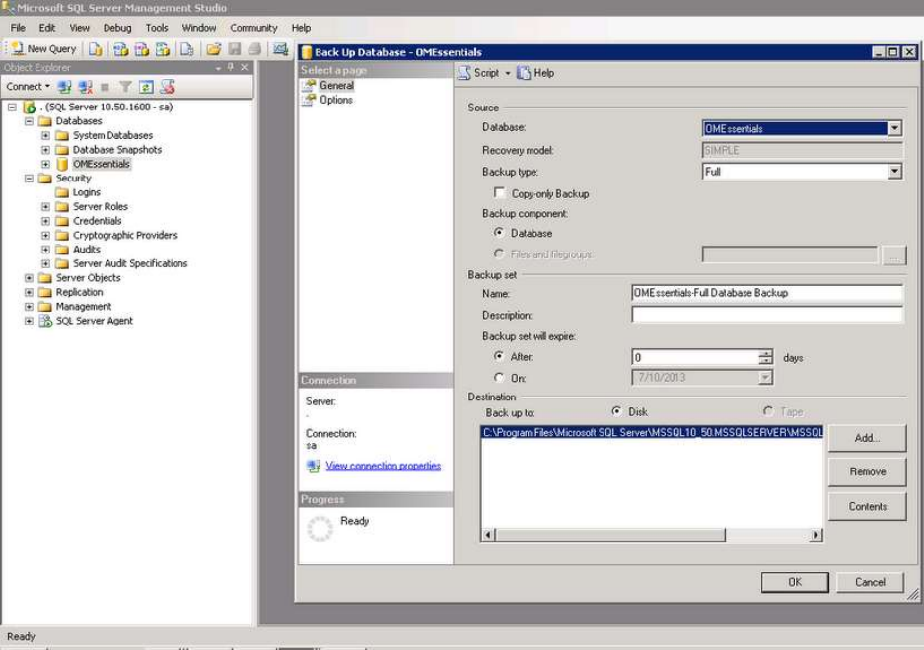This screenshot has width=924, height=650.
Task: Open the Community menu
Action: pyautogui.click(x=253, y=28)
